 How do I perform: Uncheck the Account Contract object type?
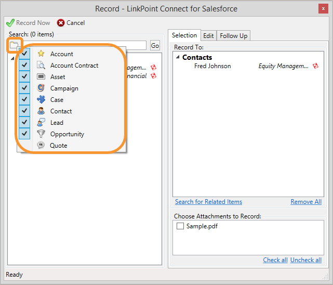click(24, 64)
